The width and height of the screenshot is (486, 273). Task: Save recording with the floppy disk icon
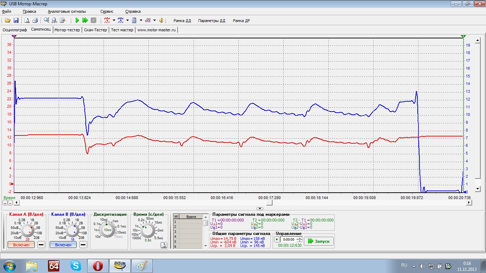pos(16,21)
